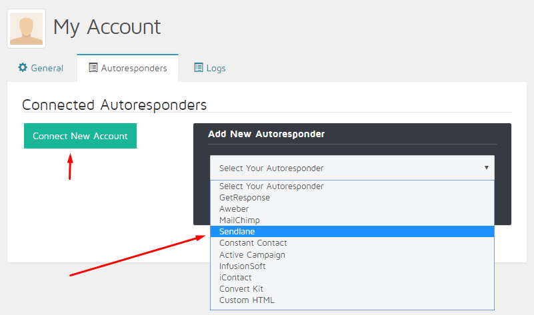Switch to the Autoresponders tab
Image resolution: width=534 pixels, height=315 pixels.
coord(128,68)
